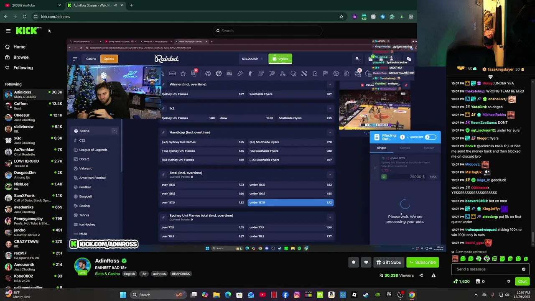535x301 pixels.
Task: Bookmark this page with the star icon
Action: coord(341,17)
